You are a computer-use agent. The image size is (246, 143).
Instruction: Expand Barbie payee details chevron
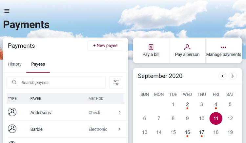(x=119, y=129)
